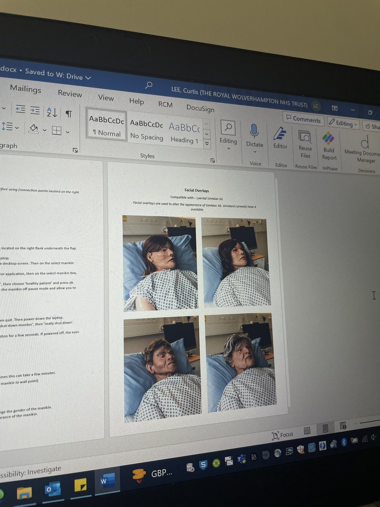
Task: Open Windows Security shield tray icon
Action: coord(300,449)
